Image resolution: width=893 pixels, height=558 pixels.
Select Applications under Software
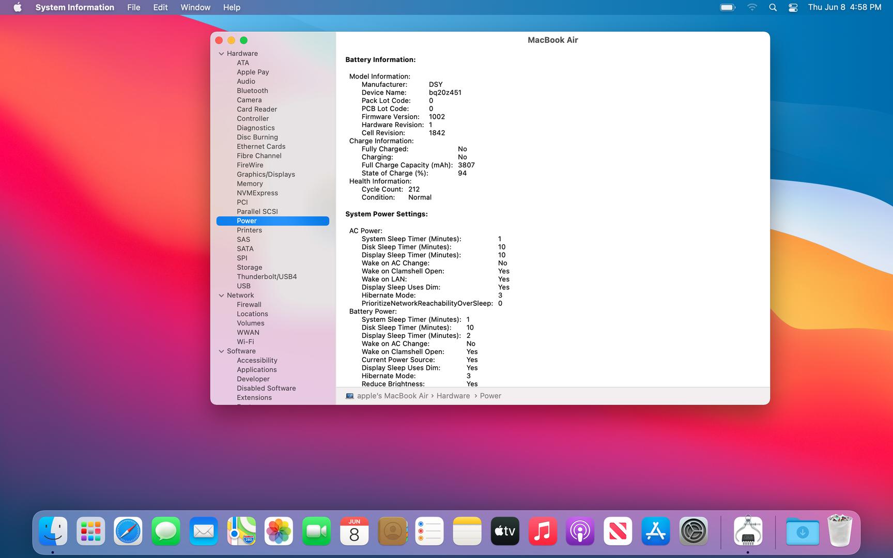[257, 370]
